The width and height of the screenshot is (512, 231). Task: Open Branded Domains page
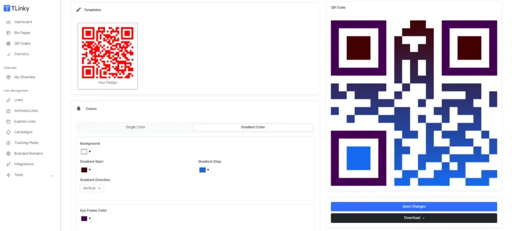coord(28,154)
